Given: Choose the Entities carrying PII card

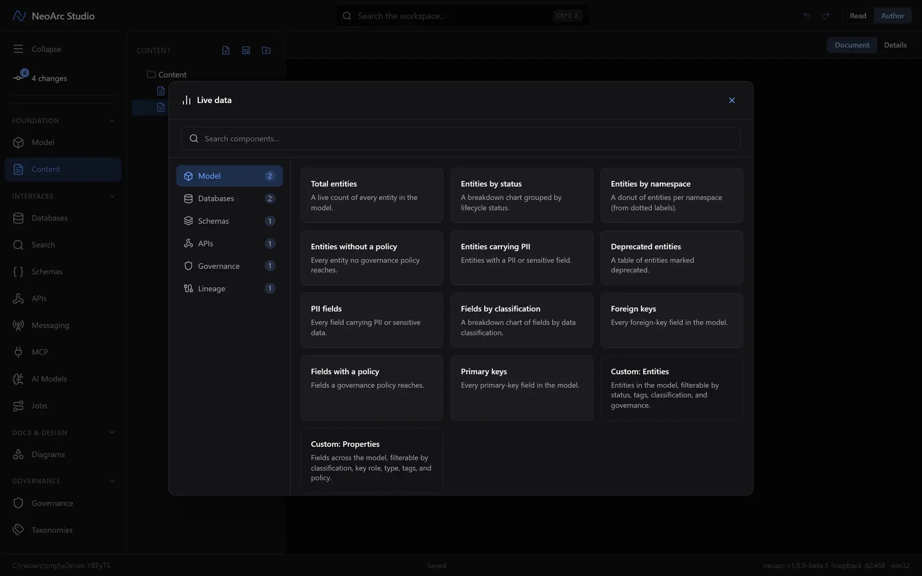Looking at the screenshot, I should 522,258.
